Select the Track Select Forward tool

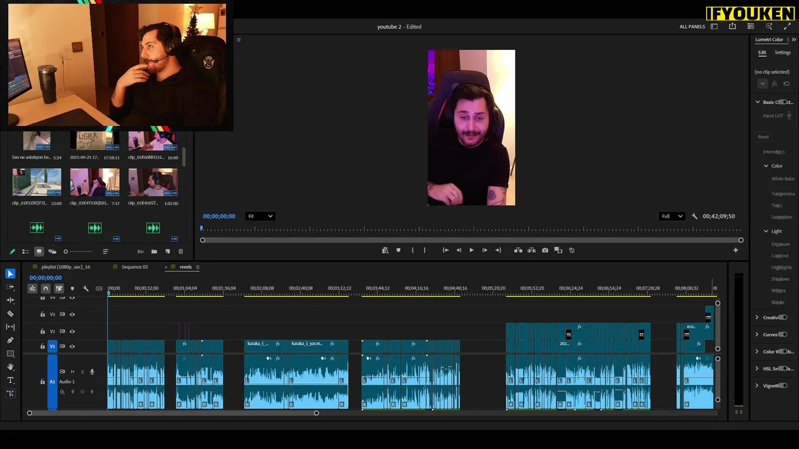10,287
